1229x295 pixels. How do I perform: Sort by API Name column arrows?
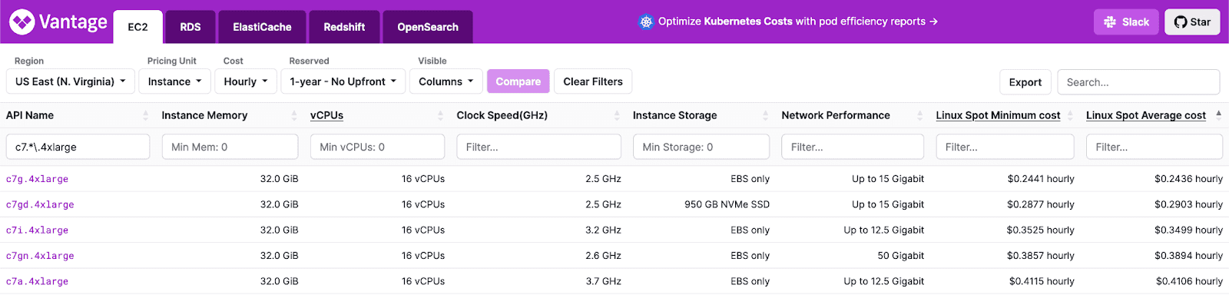[x=146, y=115]
